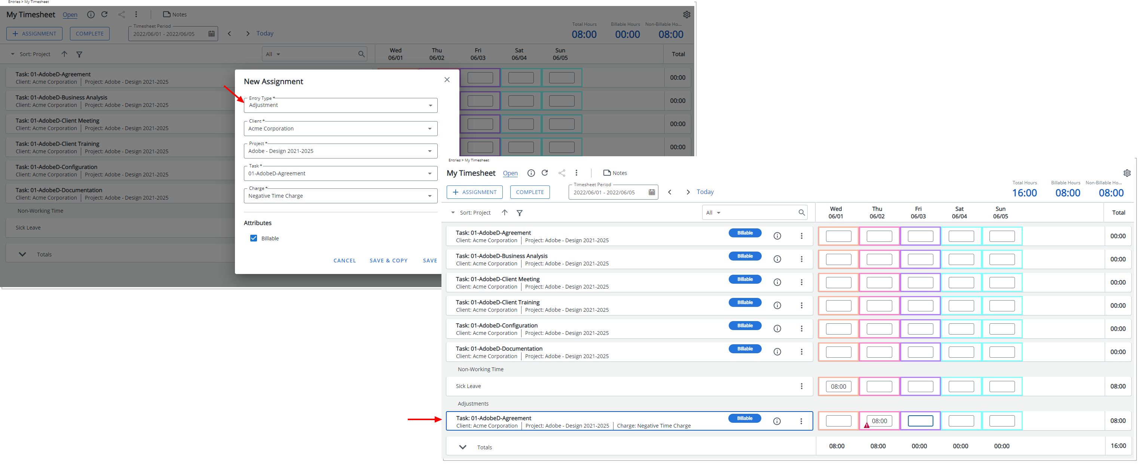Click Billable badge on Adjustments 01-AdobeD-Agreement row

[x=744, y=418]
